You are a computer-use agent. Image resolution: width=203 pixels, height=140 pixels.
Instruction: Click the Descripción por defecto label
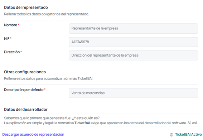(x=24, y=90)
